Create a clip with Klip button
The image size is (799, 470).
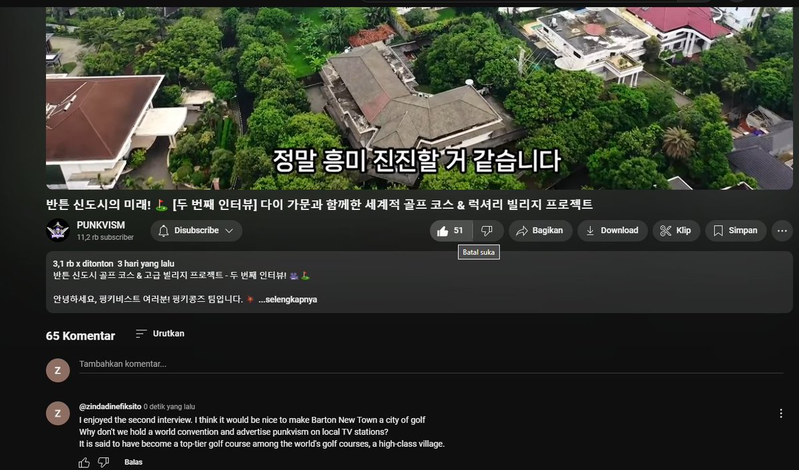click(x=676, y=231)
